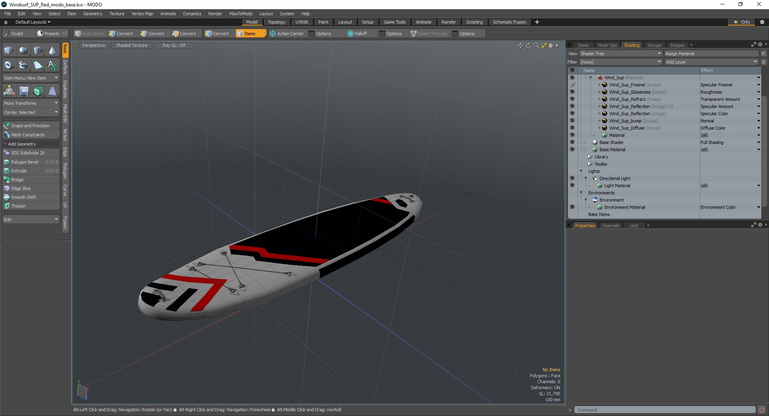This screenshot has width=769, height=416.
Task: Toggle the Only star button
Action: point(741,22)
